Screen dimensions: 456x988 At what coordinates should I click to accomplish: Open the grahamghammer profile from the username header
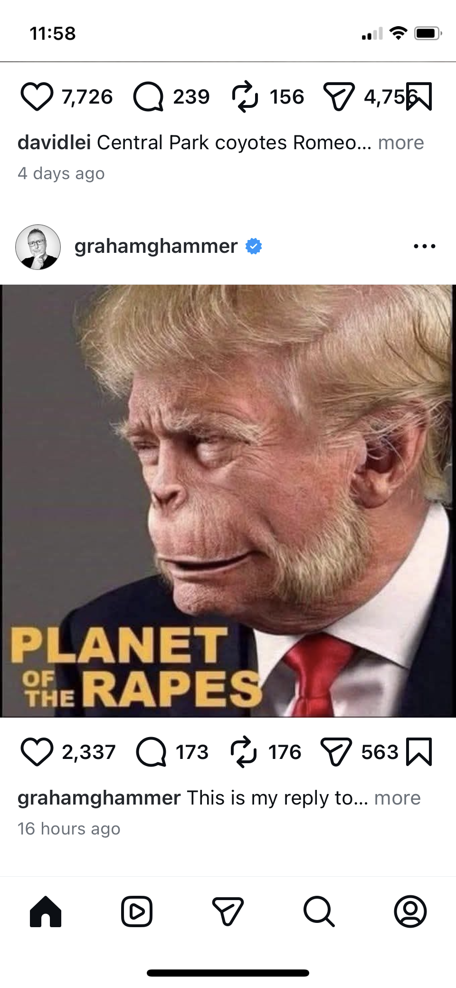[156, 246]
